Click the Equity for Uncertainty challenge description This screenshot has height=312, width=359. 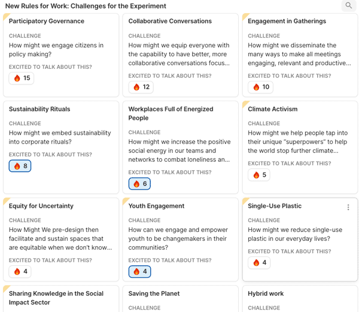click(x=60, y=238)
